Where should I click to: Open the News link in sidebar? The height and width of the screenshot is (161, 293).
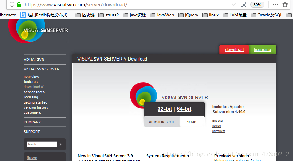(x=32, y=158)
